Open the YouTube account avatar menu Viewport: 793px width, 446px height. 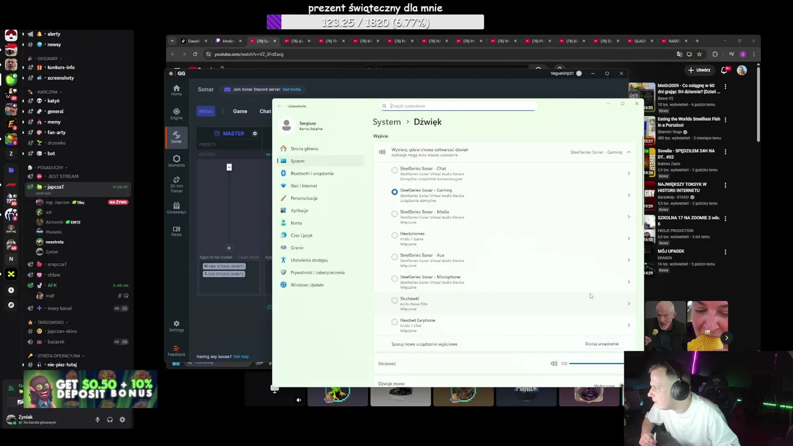coord(742,70)
